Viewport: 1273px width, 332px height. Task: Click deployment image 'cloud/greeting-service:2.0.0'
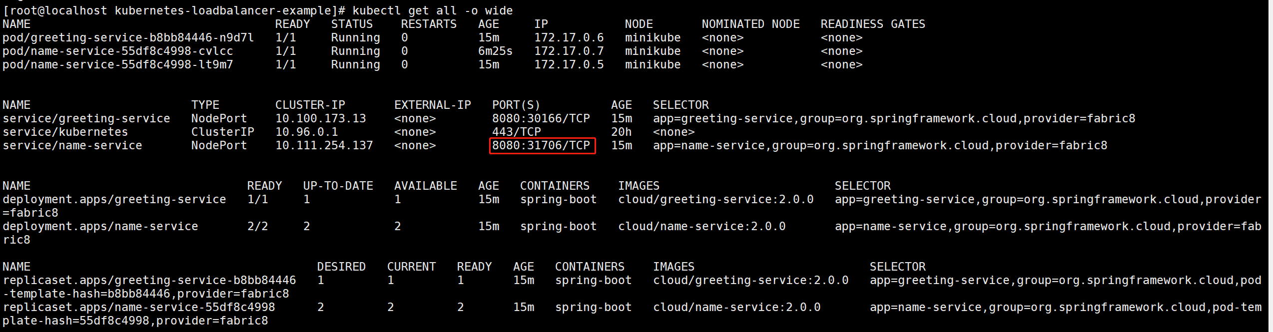pyautogui.click(x=715, y=199)
